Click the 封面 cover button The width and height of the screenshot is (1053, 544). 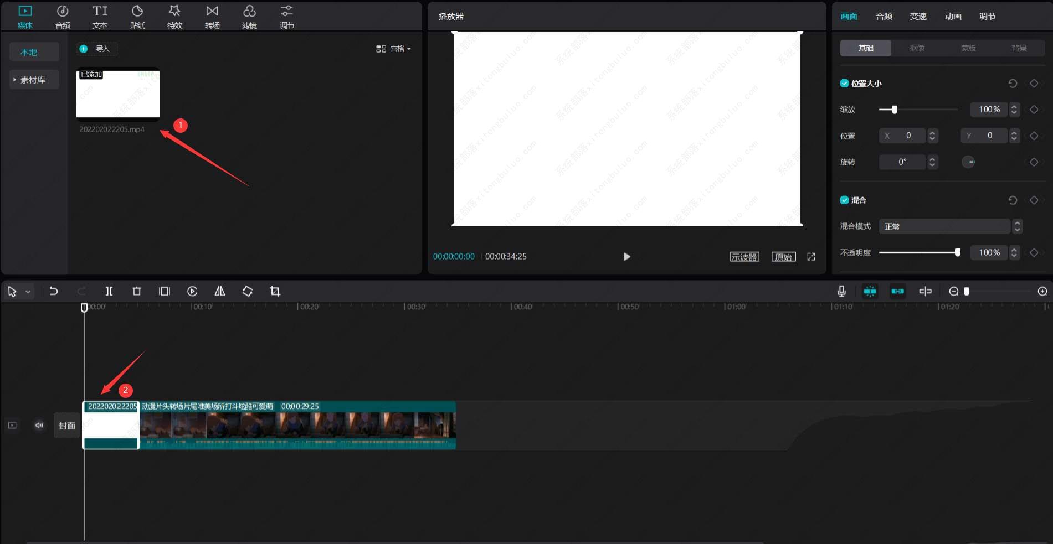click(x=67, y=426)
